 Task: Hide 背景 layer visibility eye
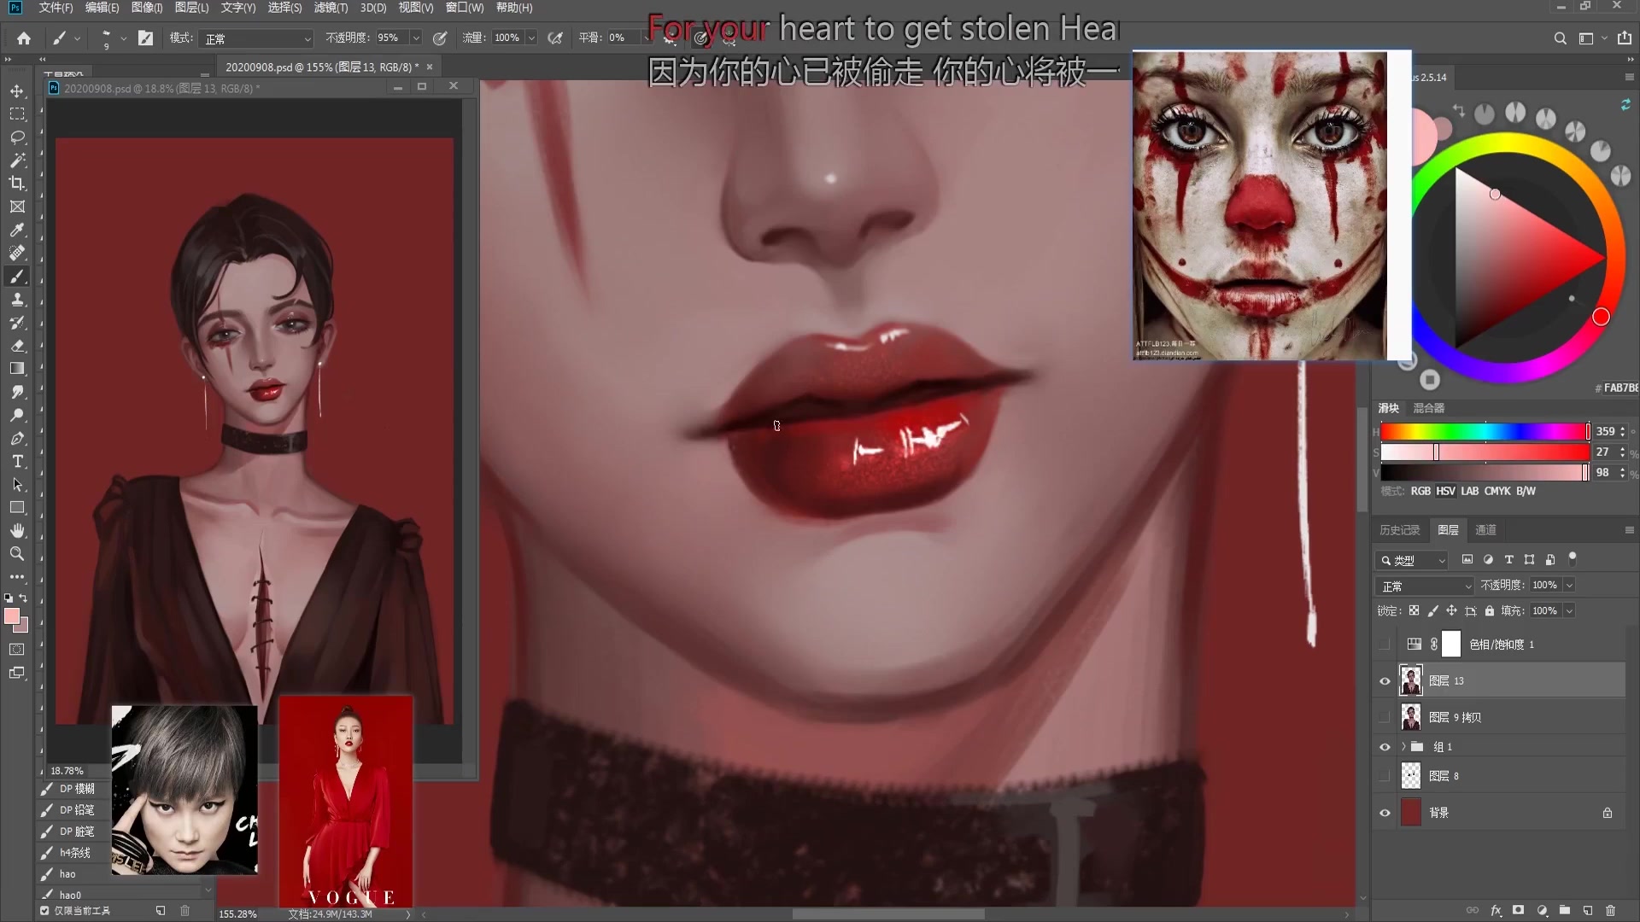(x=1385, y=813)
